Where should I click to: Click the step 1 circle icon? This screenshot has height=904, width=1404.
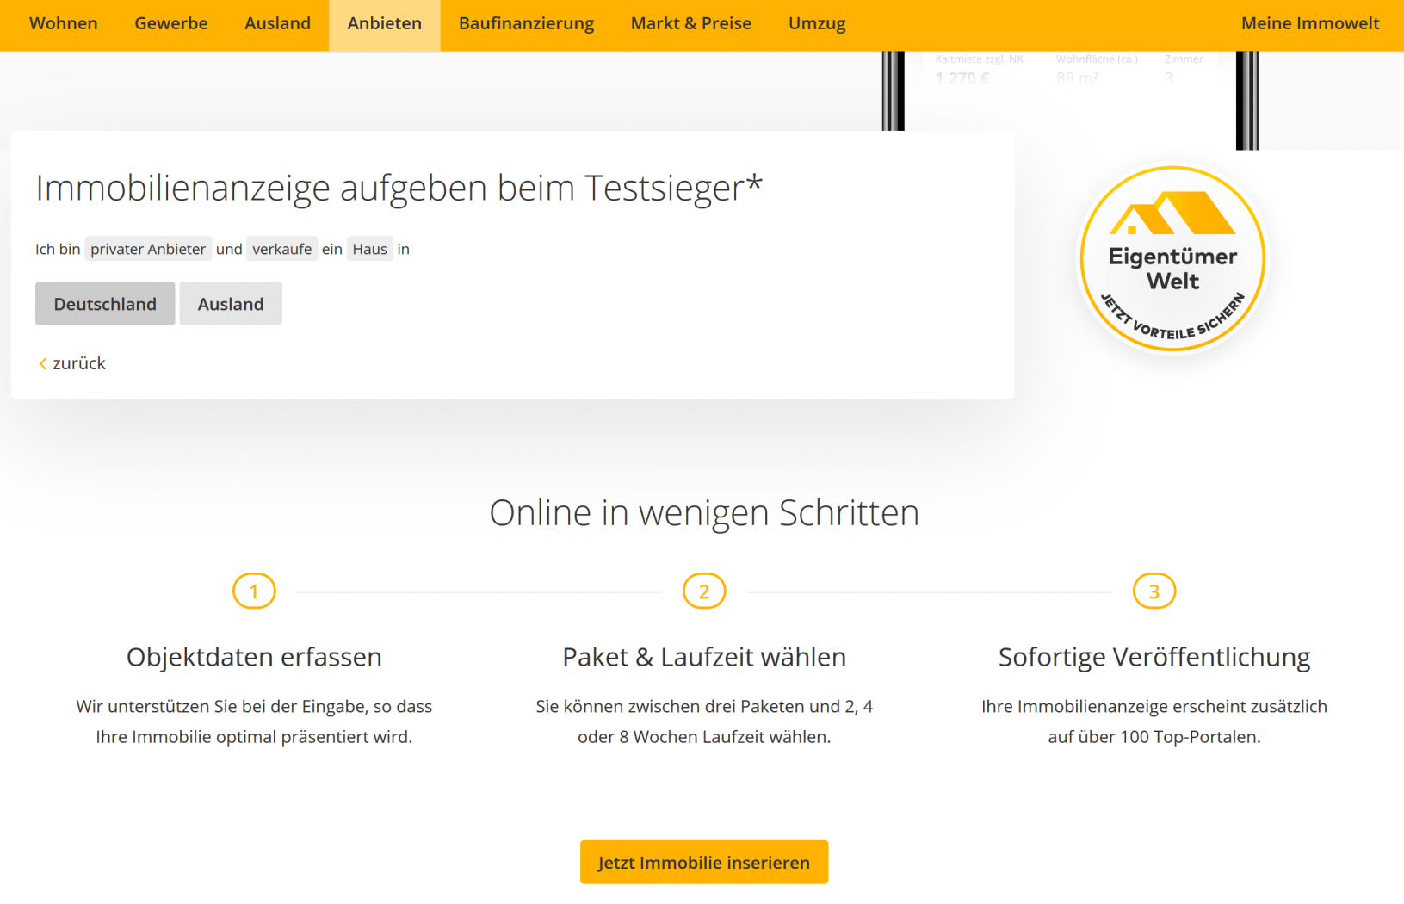pyautogui.click(x=254, y=591)
